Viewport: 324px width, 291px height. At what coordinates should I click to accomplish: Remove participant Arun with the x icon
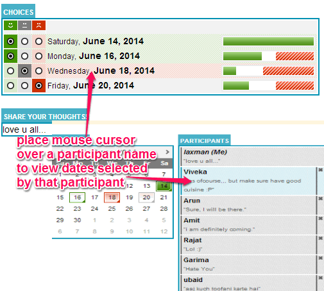(x=320, y=199)
